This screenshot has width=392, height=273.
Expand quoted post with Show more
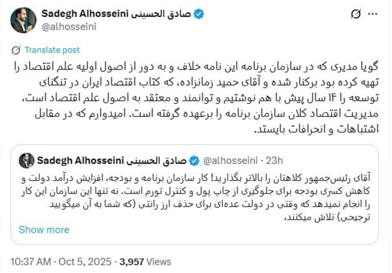[44, 229]
